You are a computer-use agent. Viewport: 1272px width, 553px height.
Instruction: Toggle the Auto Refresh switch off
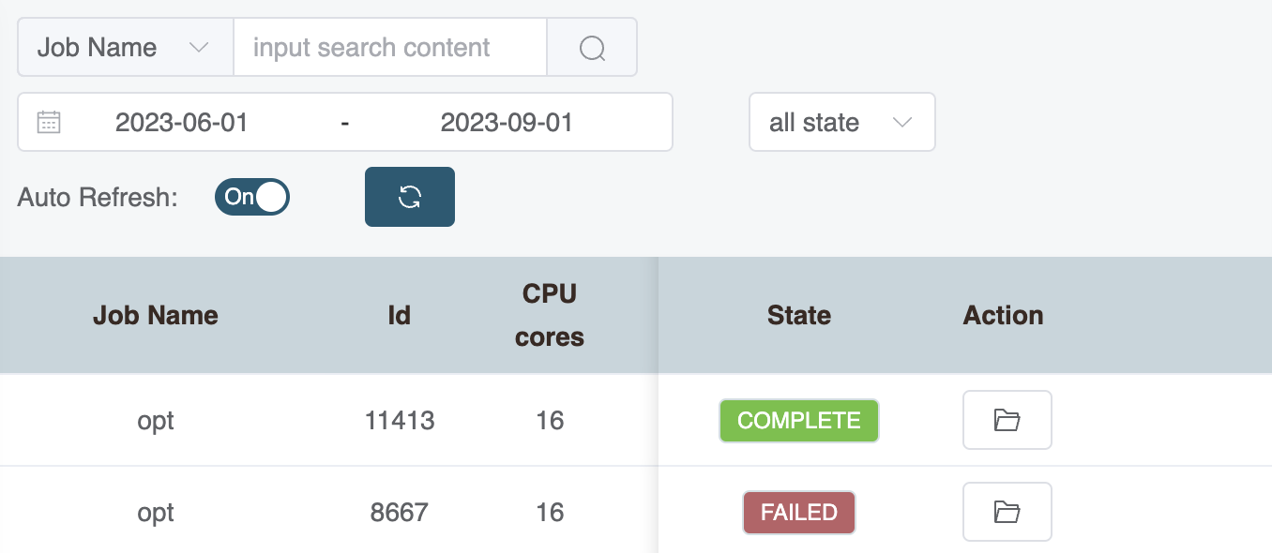251,197
